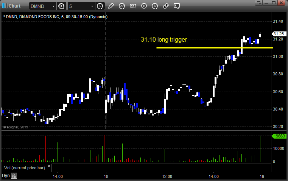Toggle the time lock icon beside Dyn
The height and width of the screenshot is (181, 288).
click(14, 176)
